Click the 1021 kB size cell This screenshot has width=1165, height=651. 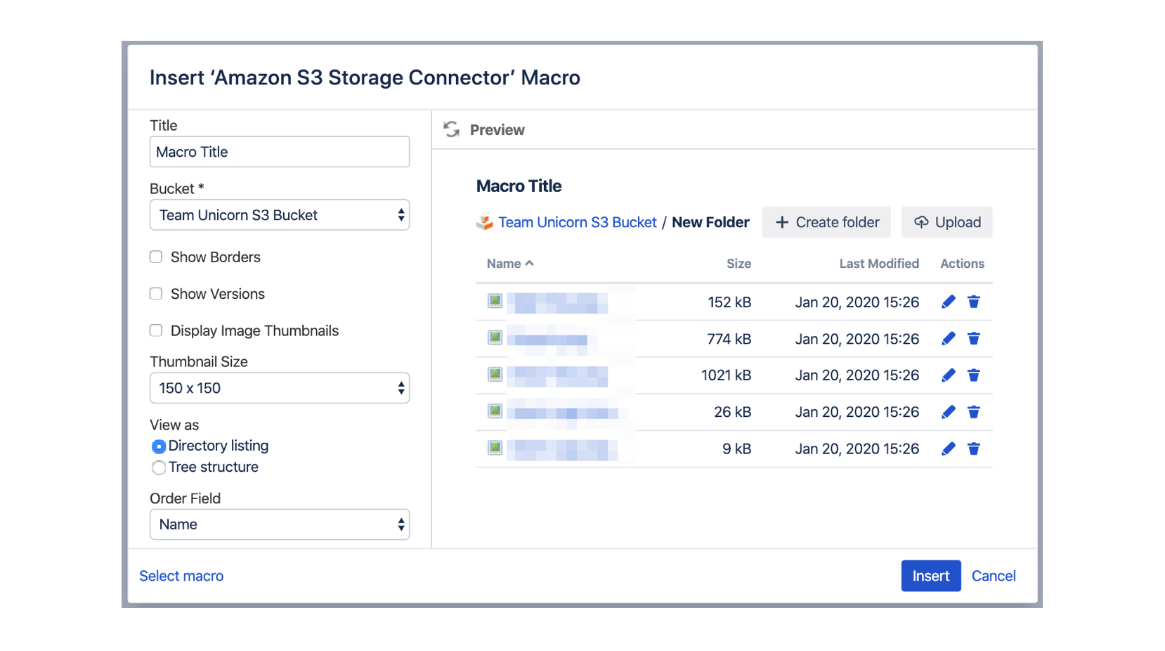pyautogui.click(x=726, y=375)
